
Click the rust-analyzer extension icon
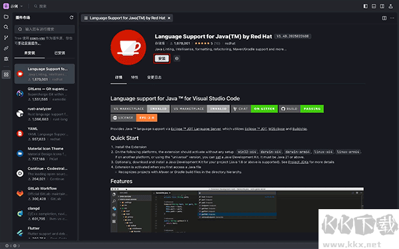click(20, 114)
